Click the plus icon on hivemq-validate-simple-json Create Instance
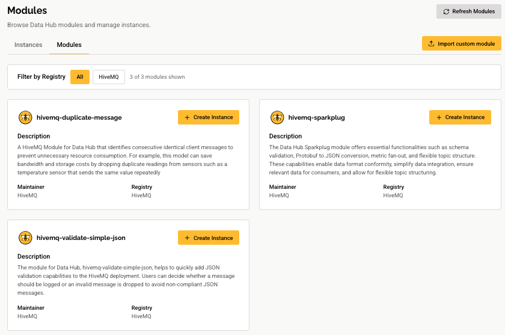Image resolution: width=505 pixels, height=335 pixels. coord(187,238)
